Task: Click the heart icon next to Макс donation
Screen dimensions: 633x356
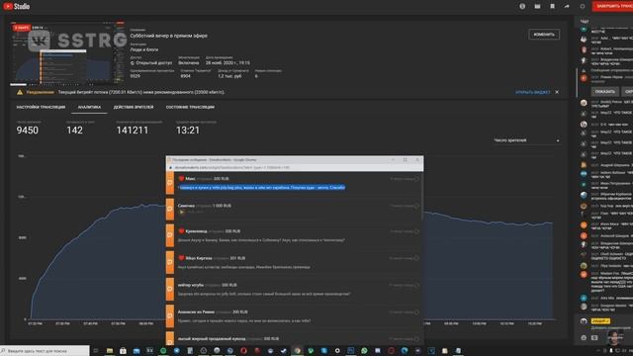Action: pyautogui.click(x=181, y=178)
